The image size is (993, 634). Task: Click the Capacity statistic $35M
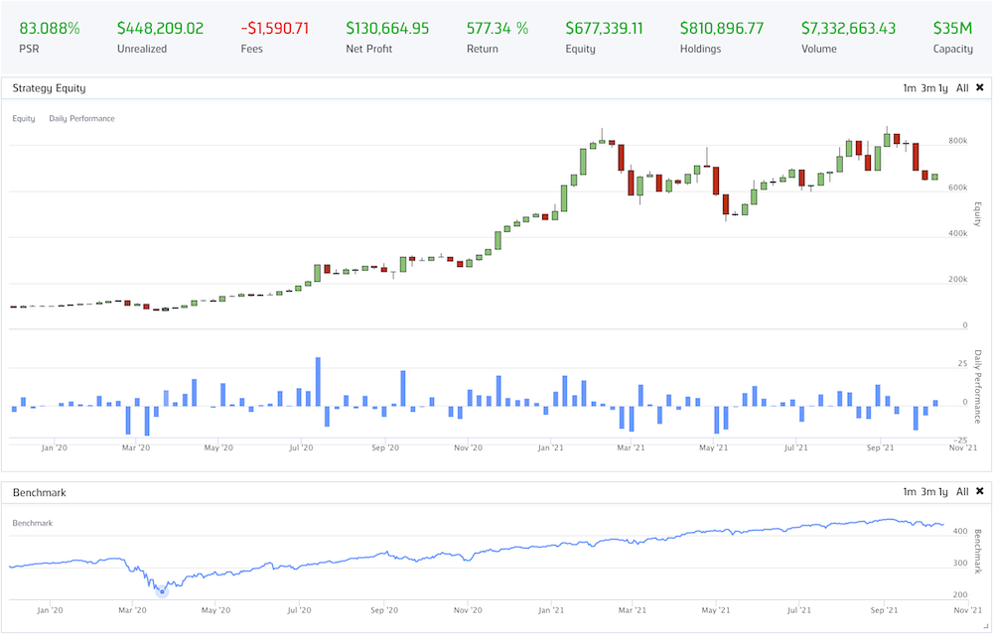952,29
